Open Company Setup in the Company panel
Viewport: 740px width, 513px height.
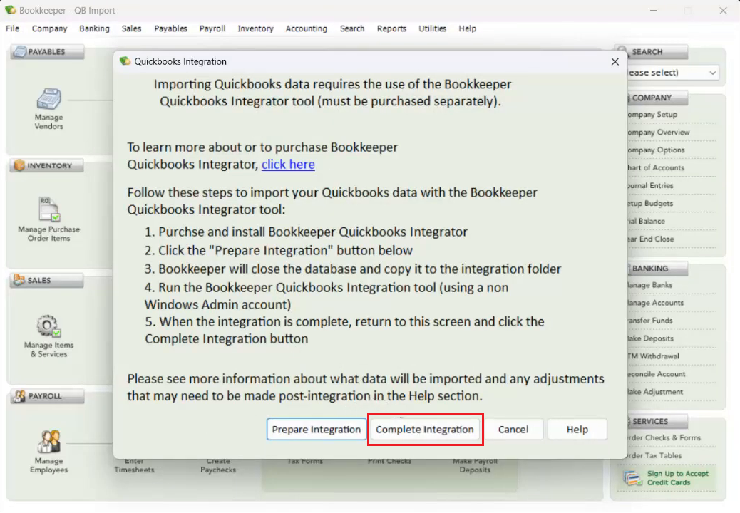[652, 115]
